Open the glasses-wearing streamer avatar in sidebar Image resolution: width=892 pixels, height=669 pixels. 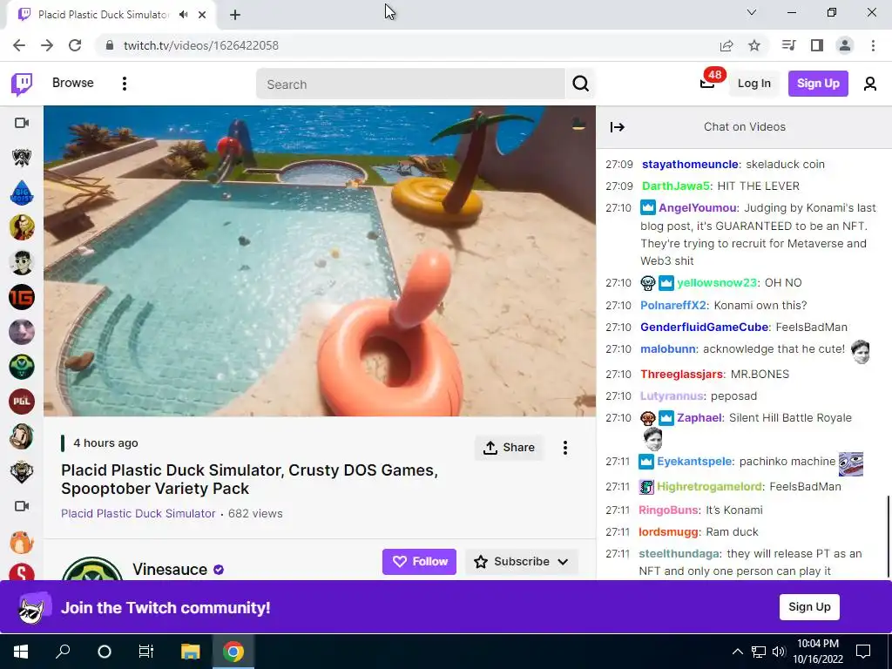22,262
